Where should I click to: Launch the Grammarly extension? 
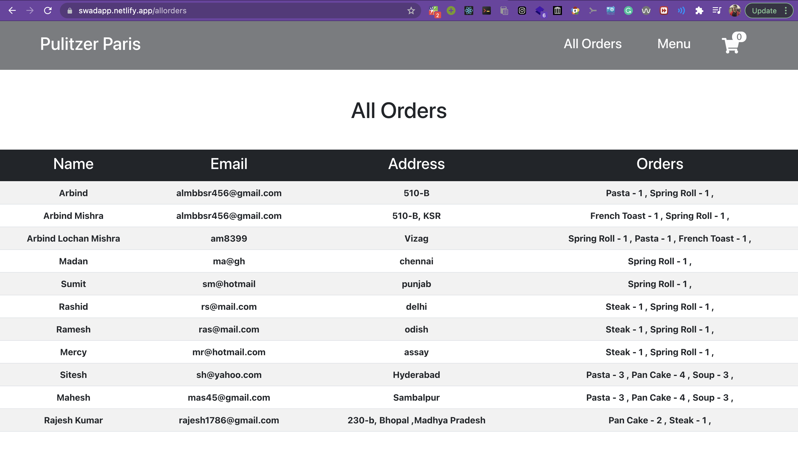pos(628,11)
